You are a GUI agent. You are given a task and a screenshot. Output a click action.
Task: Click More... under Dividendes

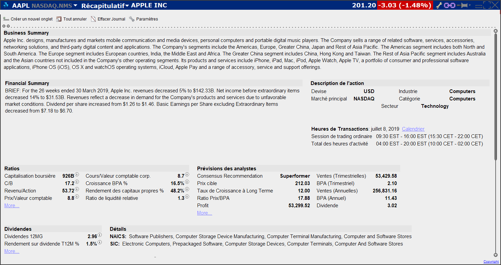[12, 251]
